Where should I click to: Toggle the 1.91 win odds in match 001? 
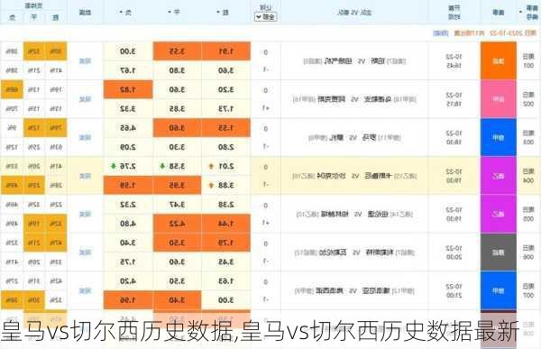pos(226,51)
